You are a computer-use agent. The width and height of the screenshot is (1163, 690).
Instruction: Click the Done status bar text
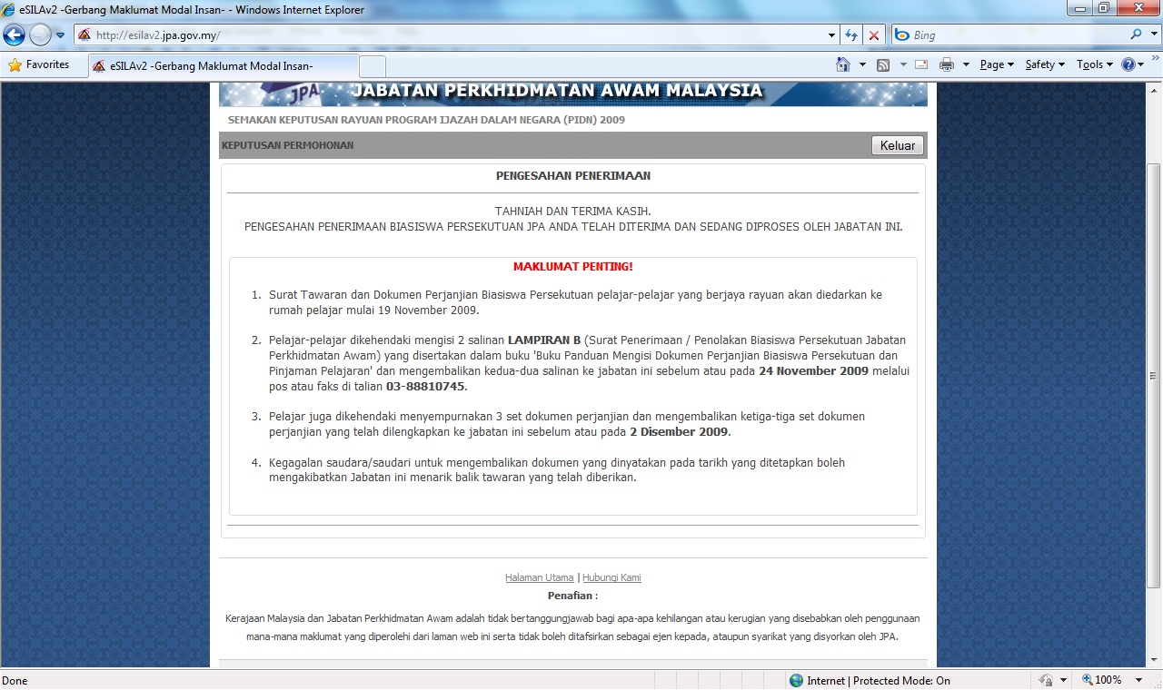pyautogui.click(x=15, y=681)
